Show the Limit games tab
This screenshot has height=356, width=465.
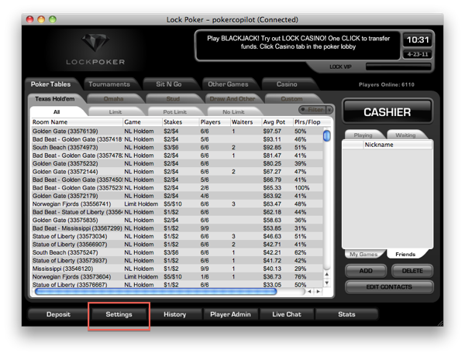(x=115, y=112)
